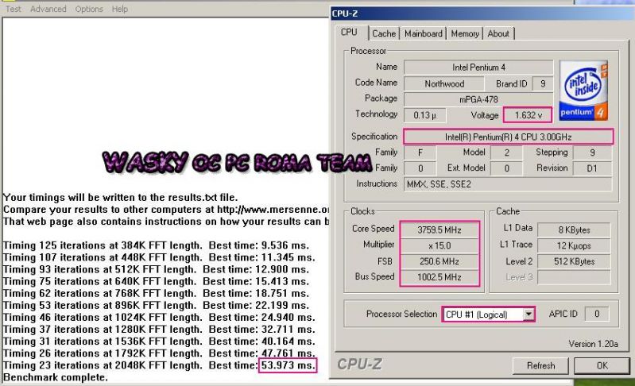This screenshot has width=635, height=386.
Task: Click the empty Level 3 cache field
Action: [574, 277]
